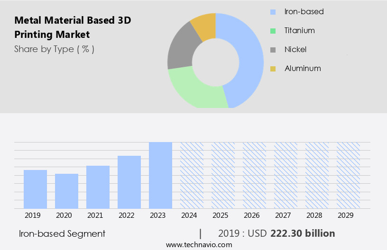Select the hatched 2024 forecast bar
This screenshot has width=387, height=250.
[192, 175]
